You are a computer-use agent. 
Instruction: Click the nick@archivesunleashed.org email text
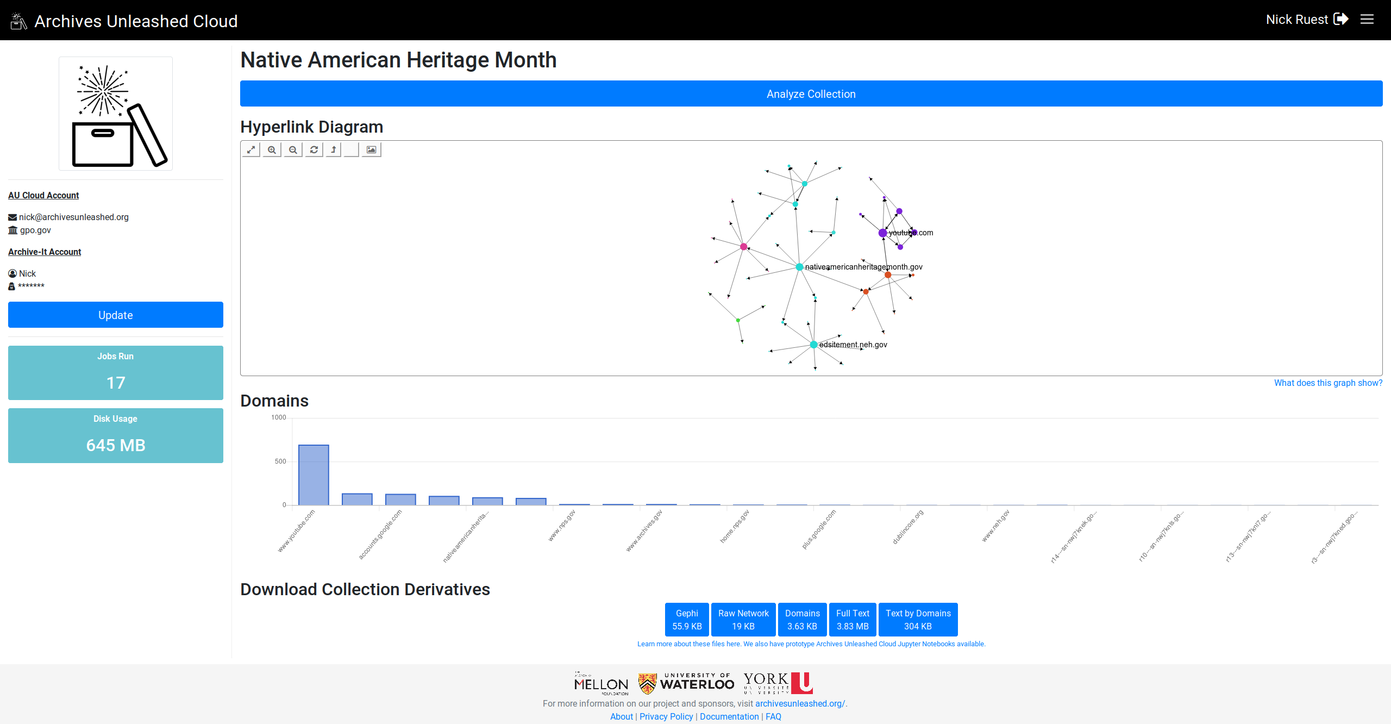(x=74, y=217)
